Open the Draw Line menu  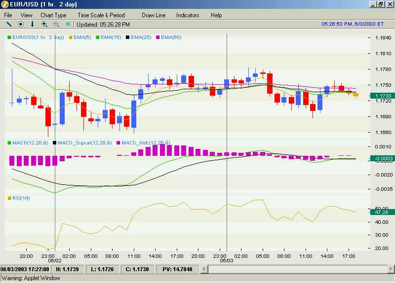[154, 15]
